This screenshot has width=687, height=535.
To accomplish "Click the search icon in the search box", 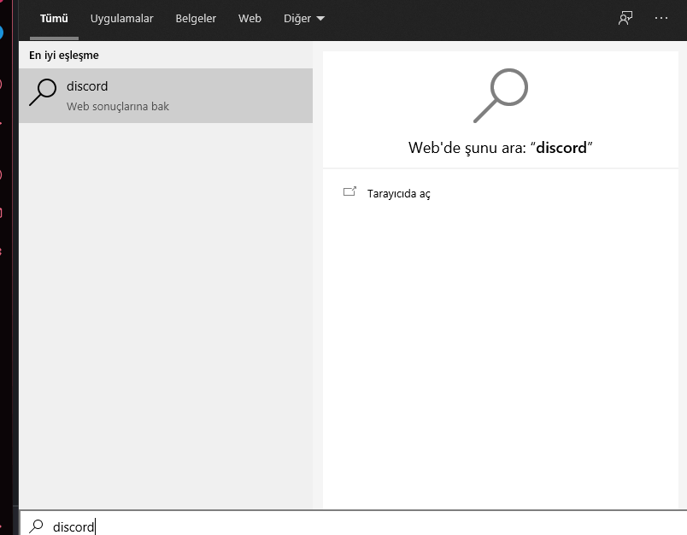I will [x=37, y=526].
